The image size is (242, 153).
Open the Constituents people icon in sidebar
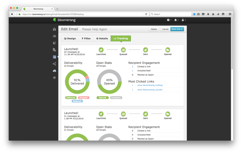pyautogui.click(x=54, y=36)
